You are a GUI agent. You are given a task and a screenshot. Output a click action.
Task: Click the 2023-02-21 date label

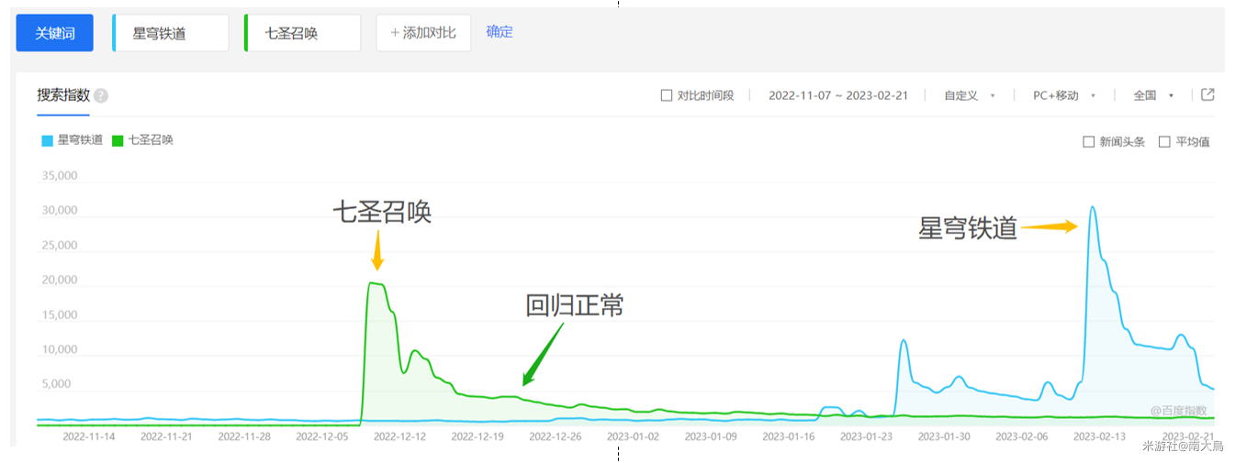click(x=1188, y=436)
